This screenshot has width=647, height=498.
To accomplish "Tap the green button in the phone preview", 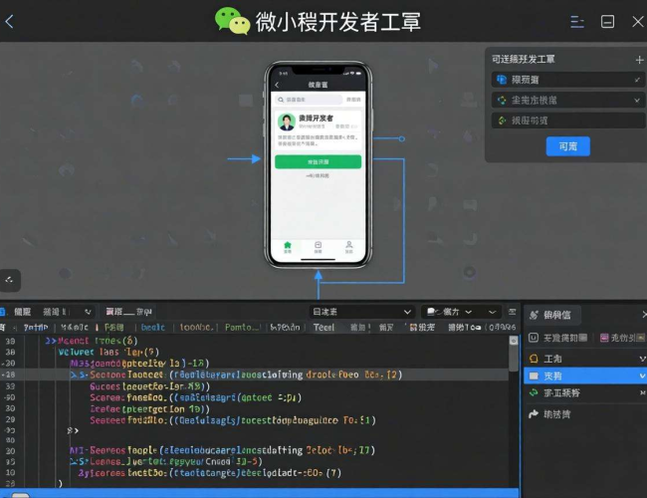I will [x=318, y=162].
